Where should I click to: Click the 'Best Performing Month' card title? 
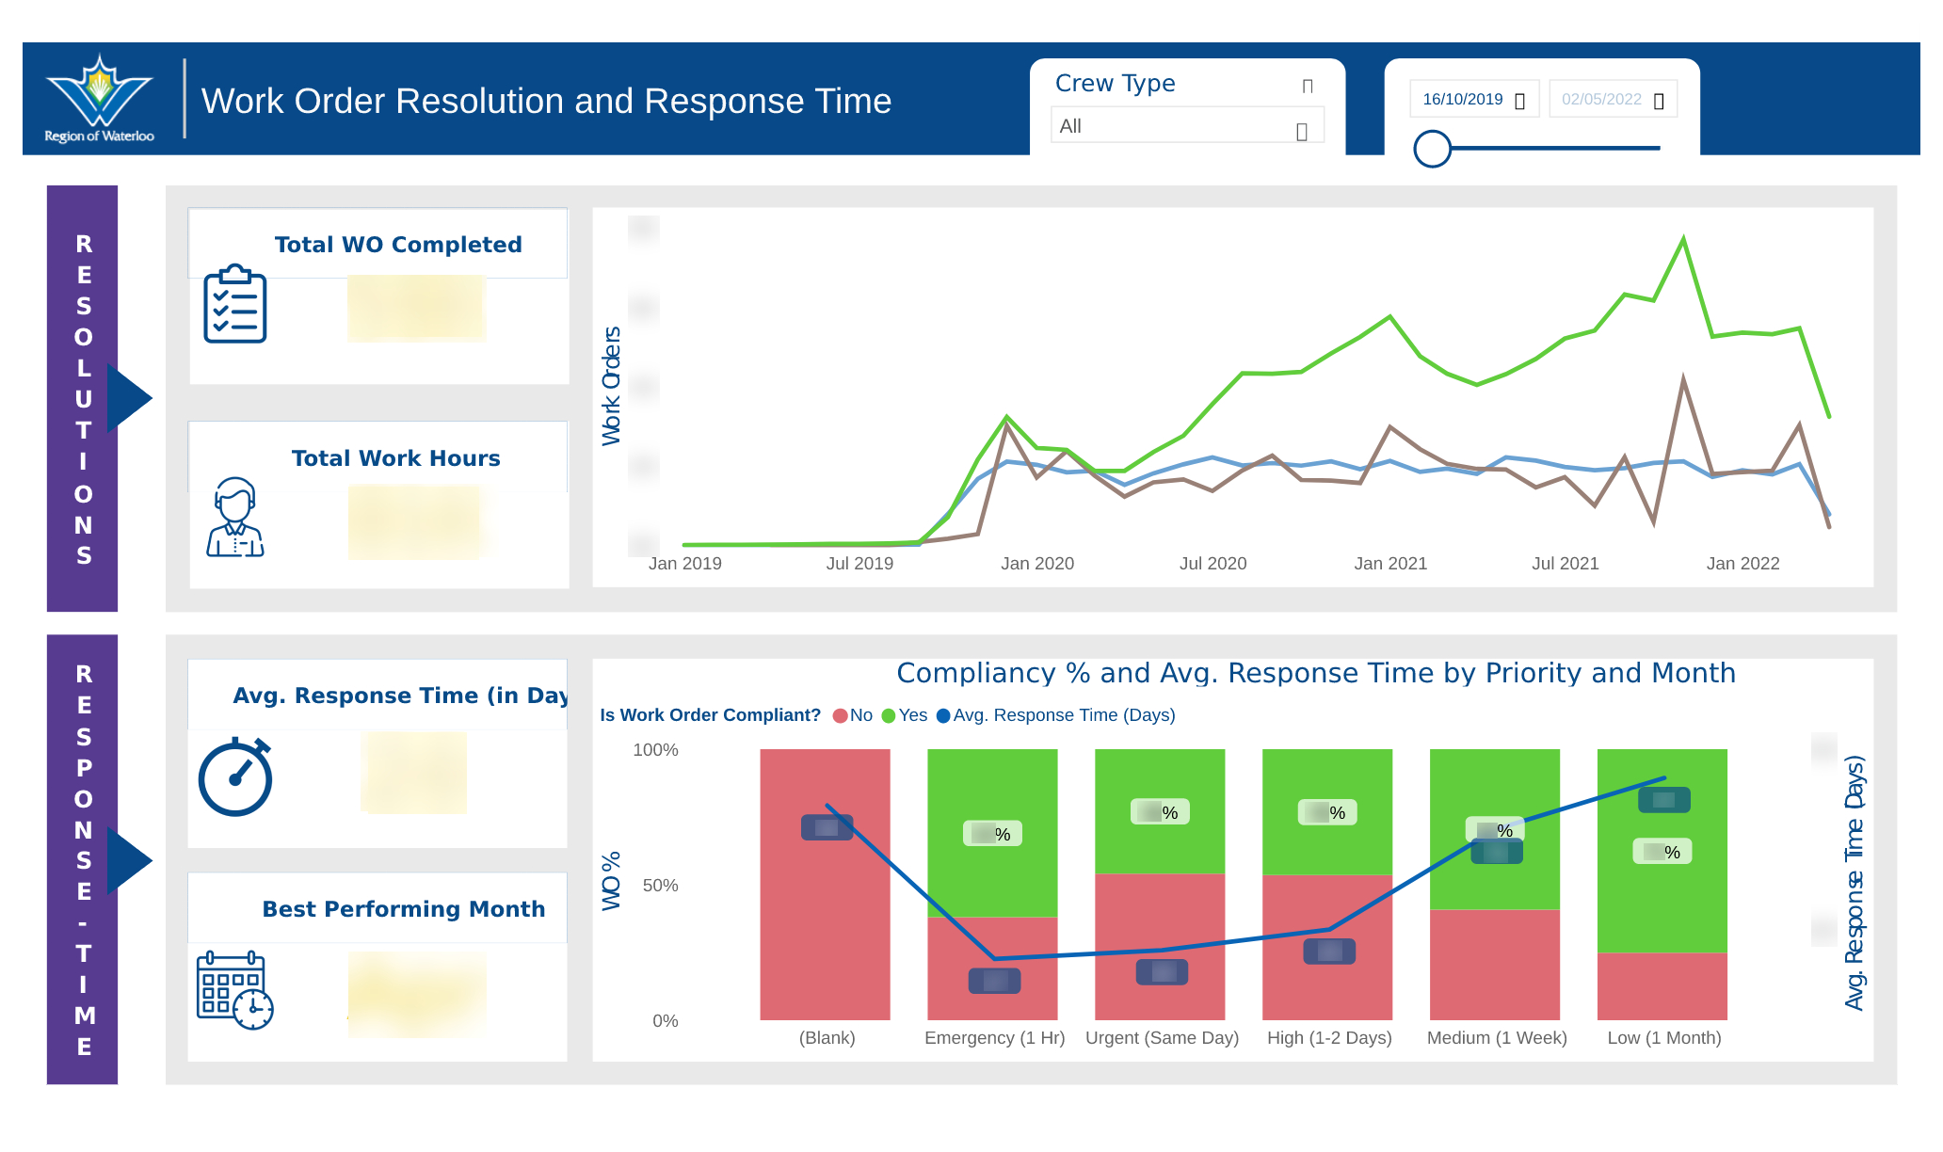pyautogui.click(x=403, y=908)
